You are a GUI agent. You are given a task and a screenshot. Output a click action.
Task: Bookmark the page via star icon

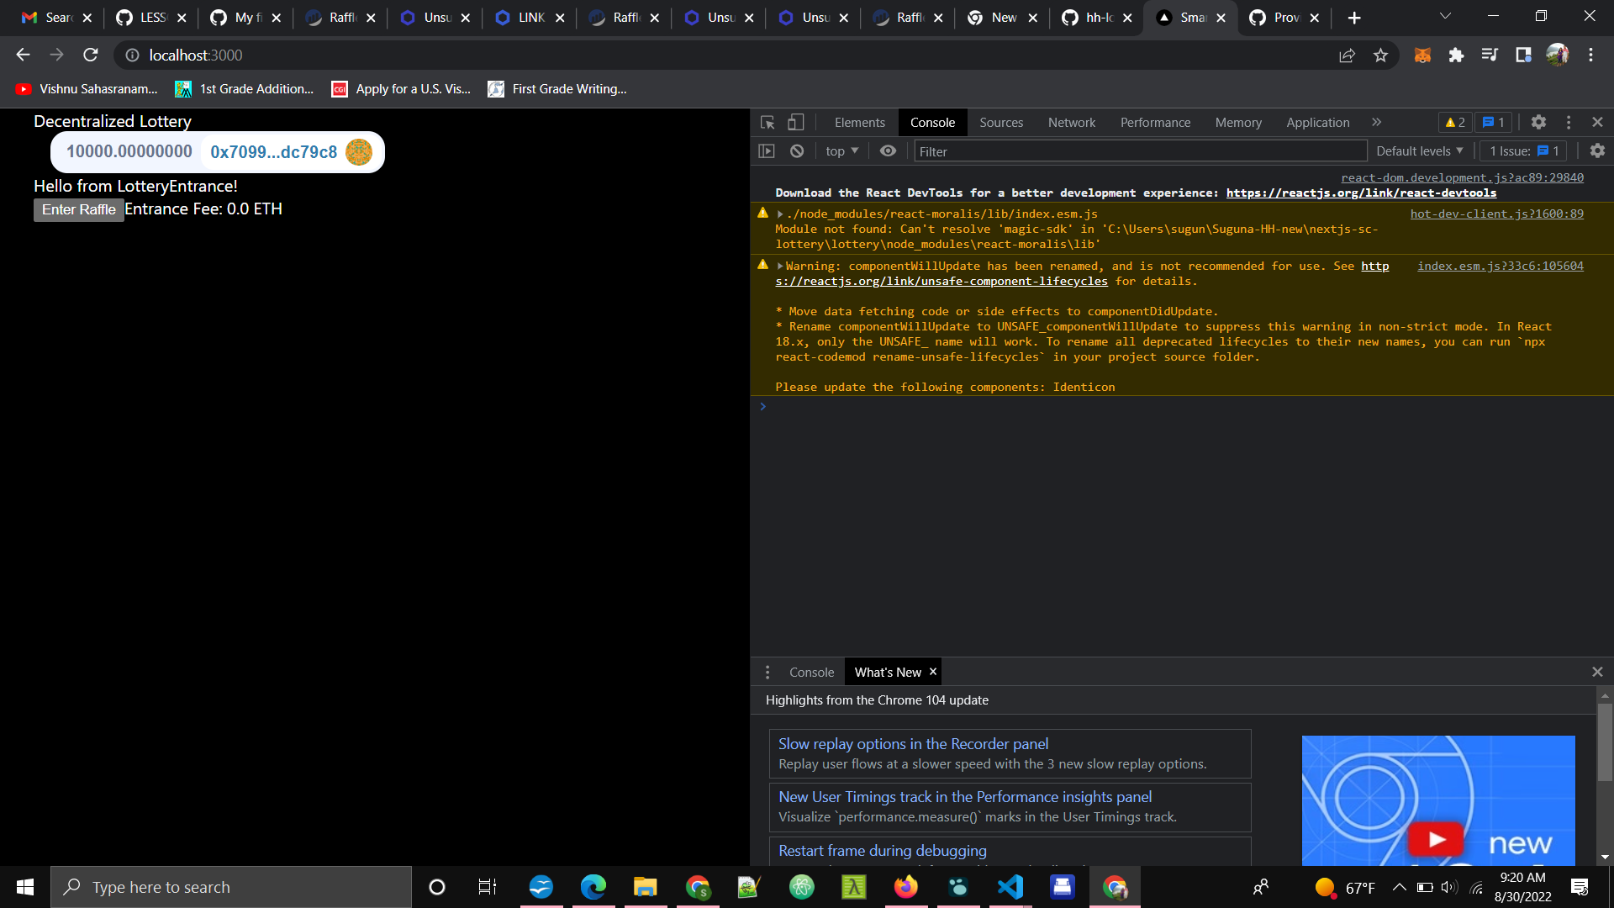[x=1380, y=55]
